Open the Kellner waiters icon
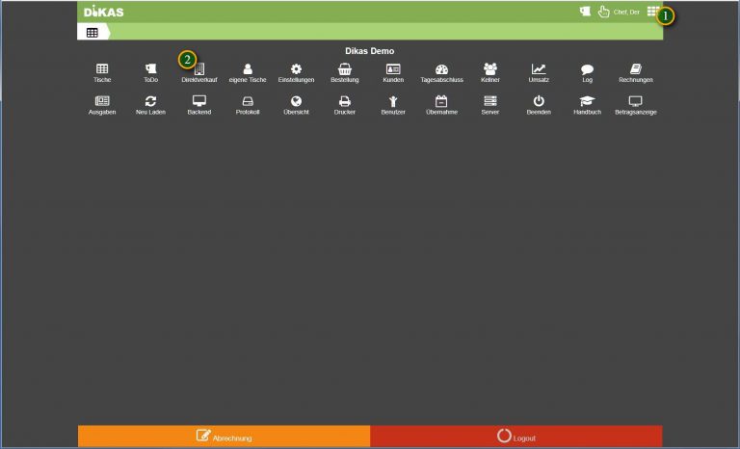This screenshot has width=740, height=449. pyautogui.click(x=490, y=69)
